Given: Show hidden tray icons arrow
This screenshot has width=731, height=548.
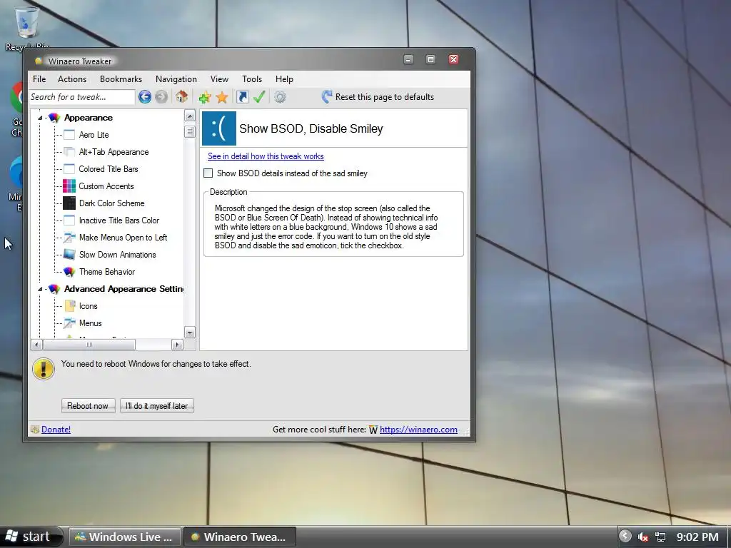Looking at the screenshot, I should (625, 537).
